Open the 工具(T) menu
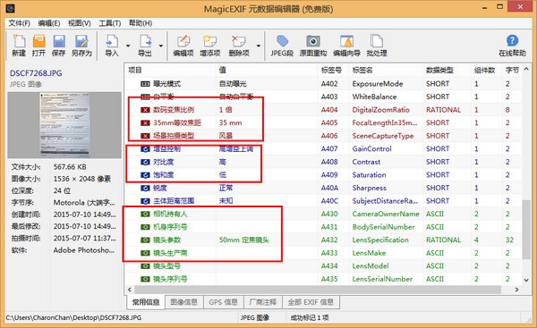The width and height of the screenshot is (537, 328). [109, 23]
